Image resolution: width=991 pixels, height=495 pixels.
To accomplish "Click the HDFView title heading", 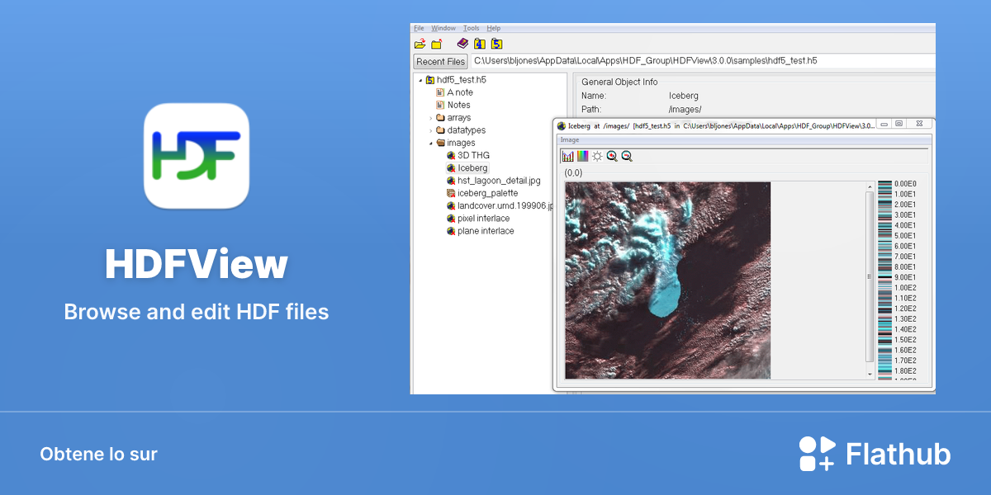I will (x=197, y=265).
